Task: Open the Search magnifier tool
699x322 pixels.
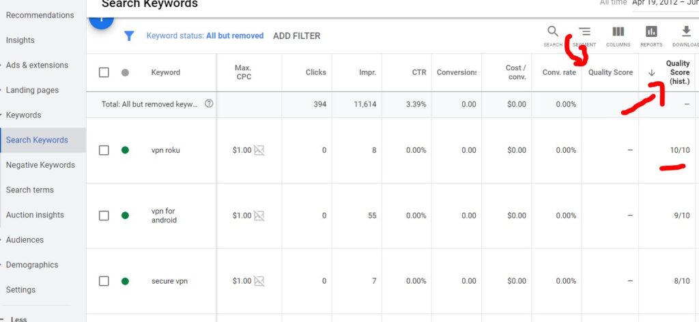Action: point(553,32)
